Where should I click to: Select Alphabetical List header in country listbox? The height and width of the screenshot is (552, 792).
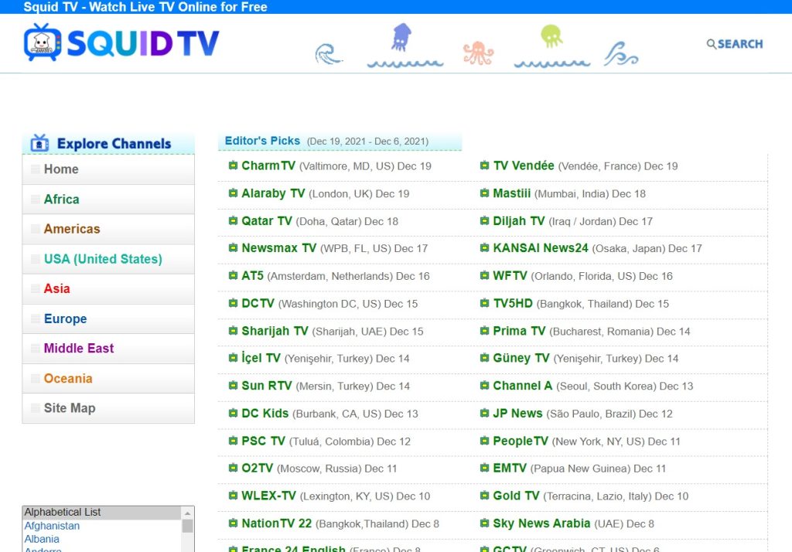[102, 512]
